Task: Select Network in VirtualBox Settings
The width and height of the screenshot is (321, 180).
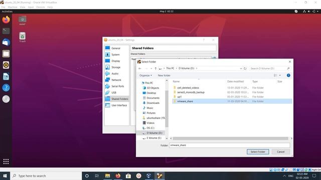Action: 117,80
